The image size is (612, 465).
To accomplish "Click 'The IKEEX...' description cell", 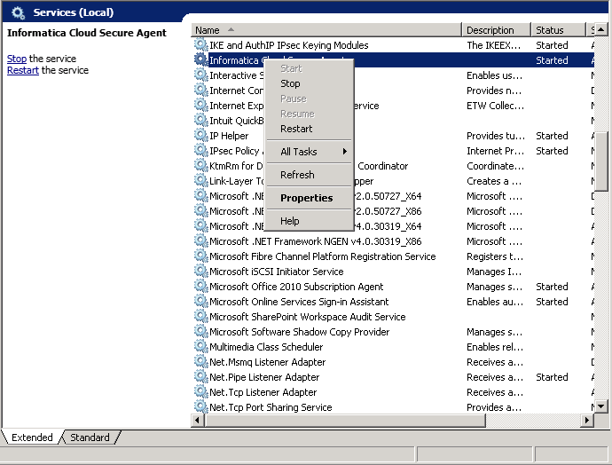I will pos(493,45).
